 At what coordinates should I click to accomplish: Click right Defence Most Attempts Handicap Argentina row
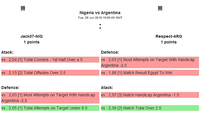coord(150,62)
